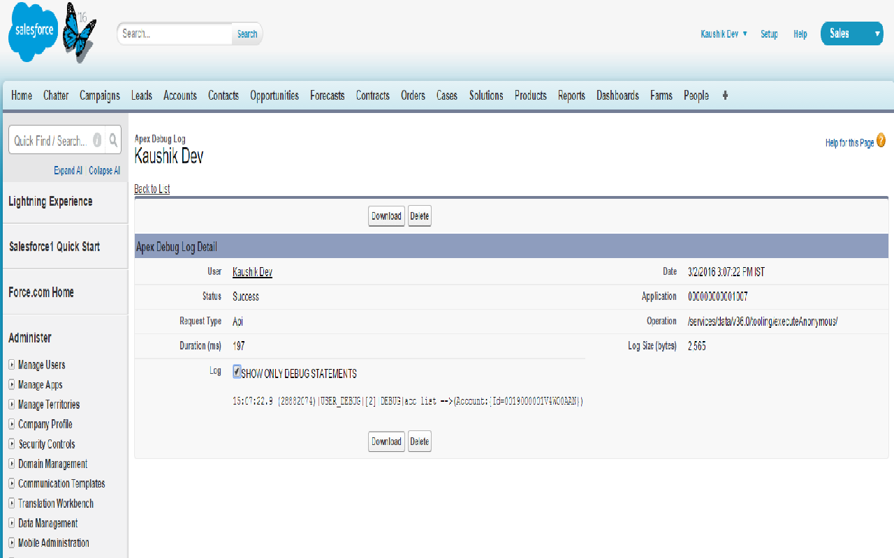The image size is (894, 558).
Task: Open the Kaushik Dev user menu arrow
Action: point(745,33)
